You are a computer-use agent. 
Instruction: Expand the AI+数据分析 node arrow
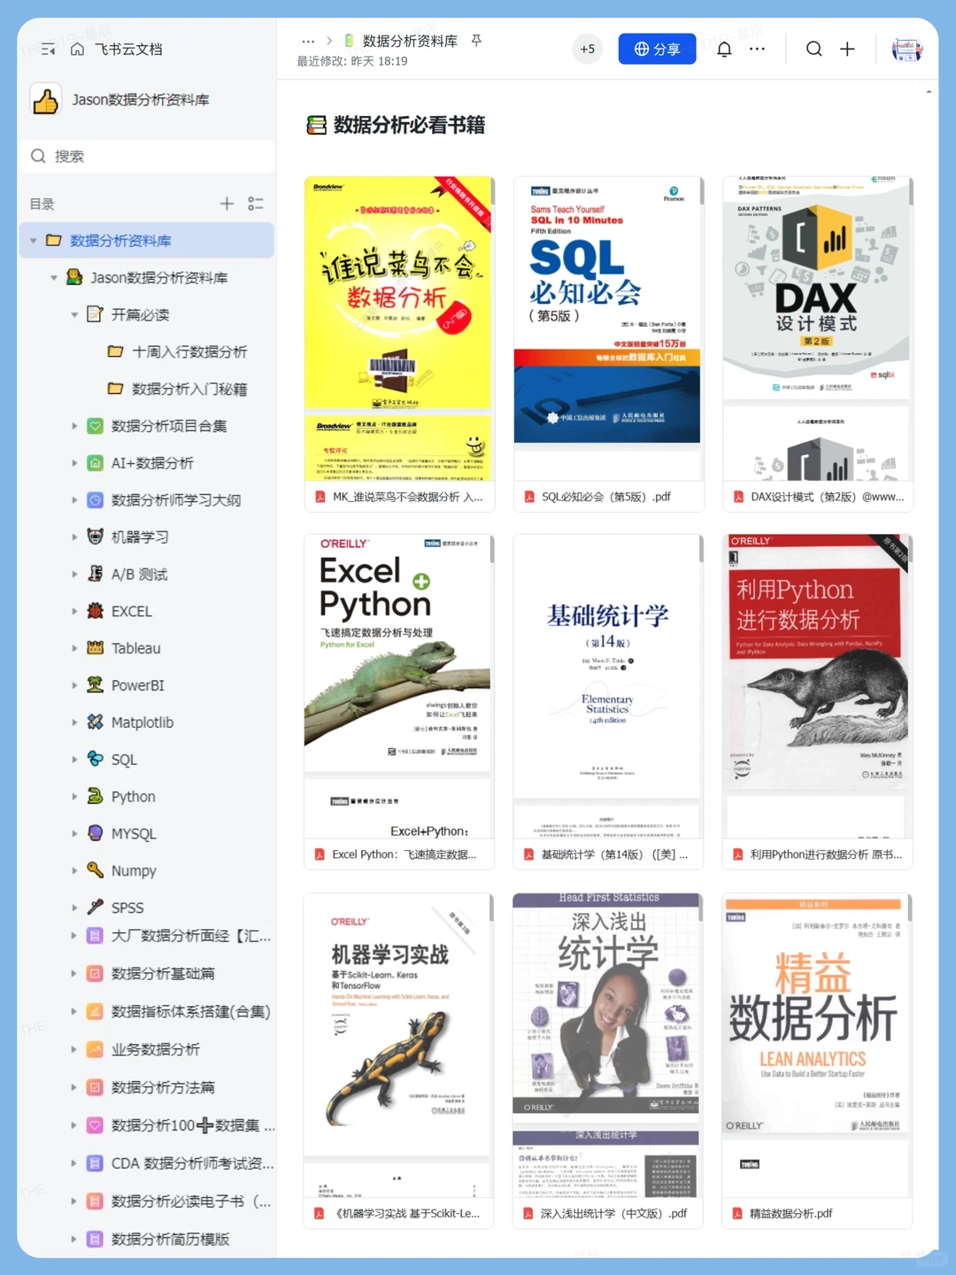tap(74, 463)
